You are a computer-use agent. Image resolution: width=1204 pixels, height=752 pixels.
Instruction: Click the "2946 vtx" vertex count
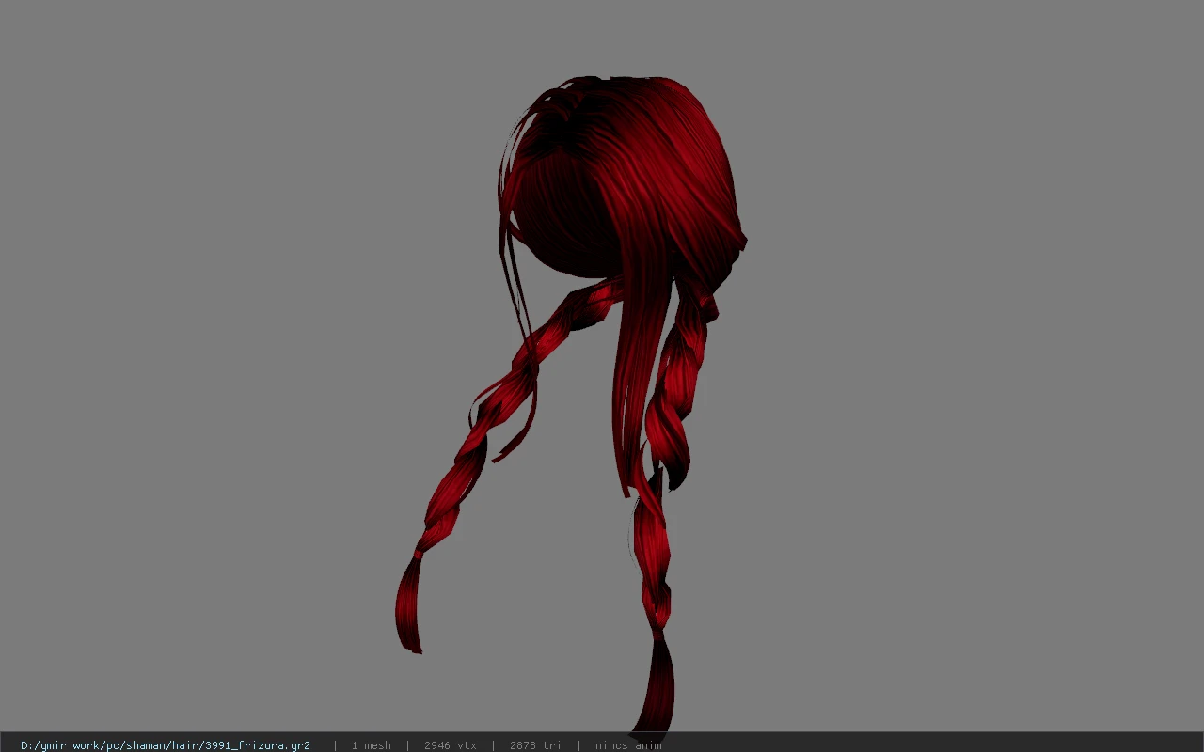(450, 745)
